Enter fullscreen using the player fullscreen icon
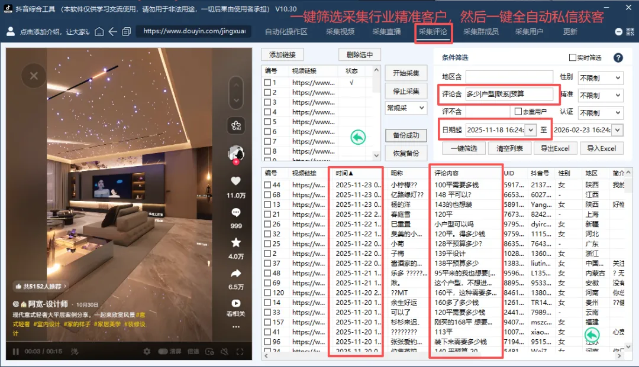The width and height of the screenshot is (639, 367). click(x=240, y=352)
